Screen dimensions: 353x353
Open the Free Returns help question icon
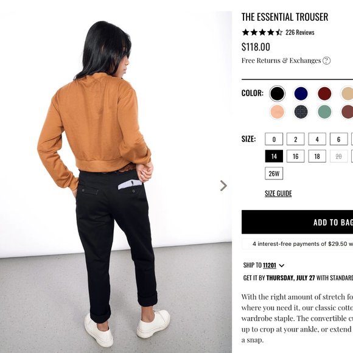click(x=326, y=61)
